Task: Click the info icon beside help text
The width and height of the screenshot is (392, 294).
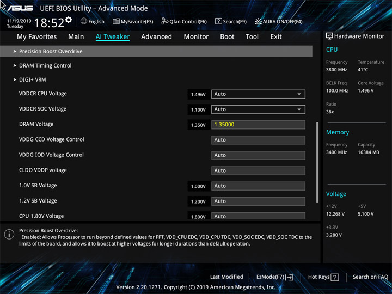Action: (9, 234)
